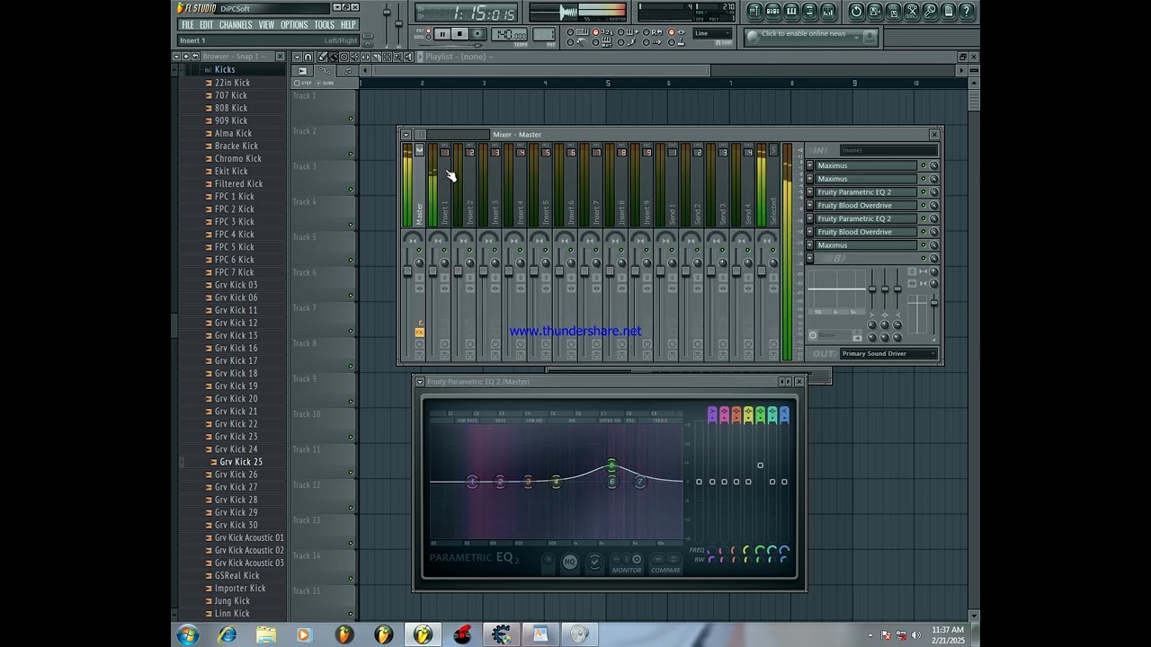1151x647 pixels.
Task: Select the Chromo Kick sample
Action: [x=238, y=158]
